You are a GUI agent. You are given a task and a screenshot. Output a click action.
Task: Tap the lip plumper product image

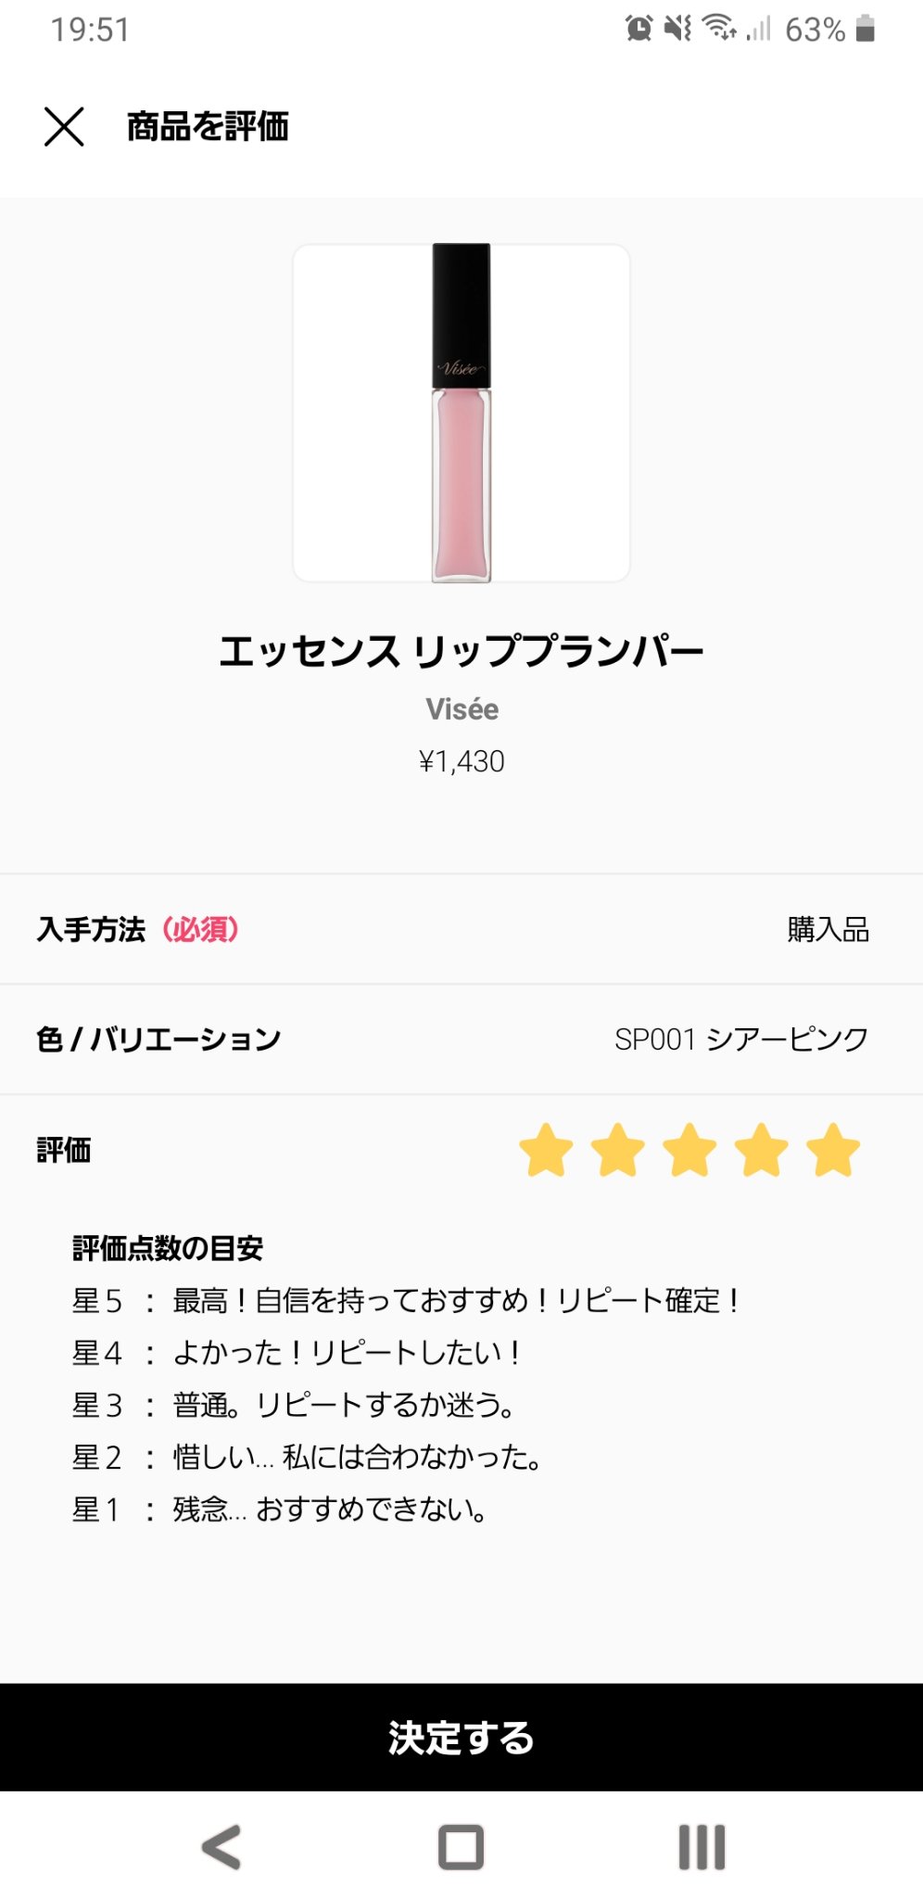[x=461, y=414]
